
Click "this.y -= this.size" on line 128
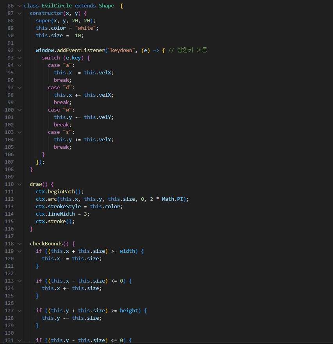click(x=70, y=318)
